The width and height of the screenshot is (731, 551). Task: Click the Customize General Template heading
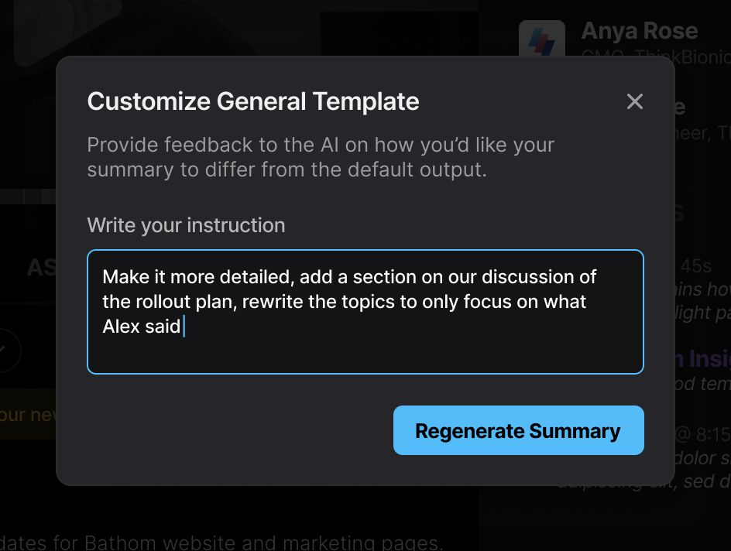253,101
